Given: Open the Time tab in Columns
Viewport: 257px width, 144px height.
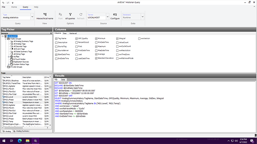Looking at the screenshot, I should pos(65,33).
